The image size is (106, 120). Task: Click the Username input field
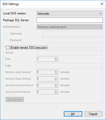coord(72,34)
